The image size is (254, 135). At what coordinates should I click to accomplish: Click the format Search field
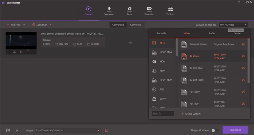tap(163, 113)
